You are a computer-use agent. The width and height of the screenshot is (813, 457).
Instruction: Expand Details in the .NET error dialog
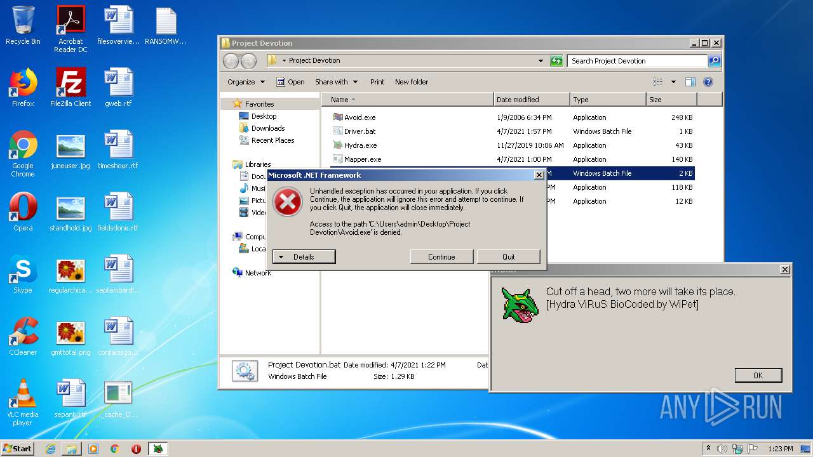(304, 257)
